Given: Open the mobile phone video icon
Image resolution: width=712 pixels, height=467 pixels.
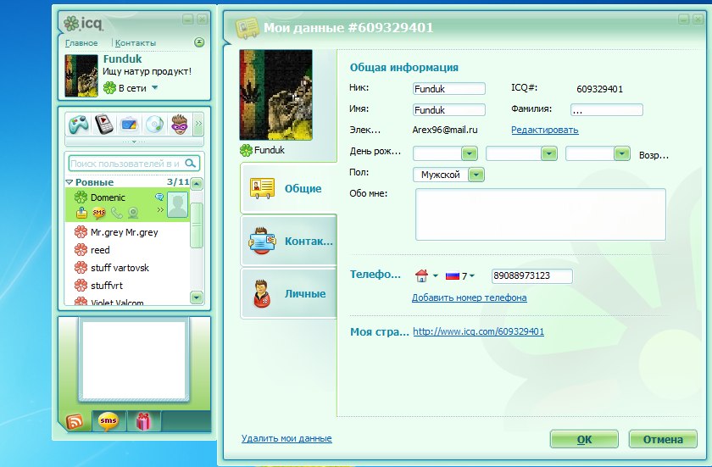Looking at the screenshot, I should pyautogui.click(x=104, y=124).
